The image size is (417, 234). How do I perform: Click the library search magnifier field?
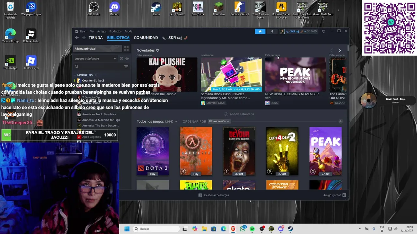[x=99, y=67]
